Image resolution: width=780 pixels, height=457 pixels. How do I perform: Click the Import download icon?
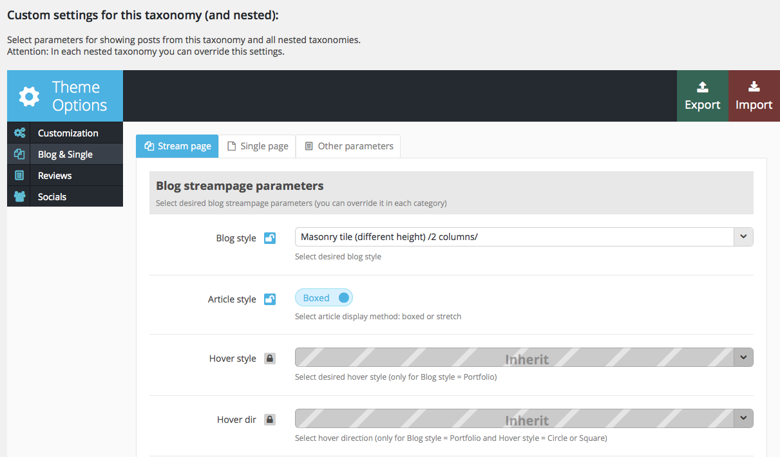tap(754, 87)
